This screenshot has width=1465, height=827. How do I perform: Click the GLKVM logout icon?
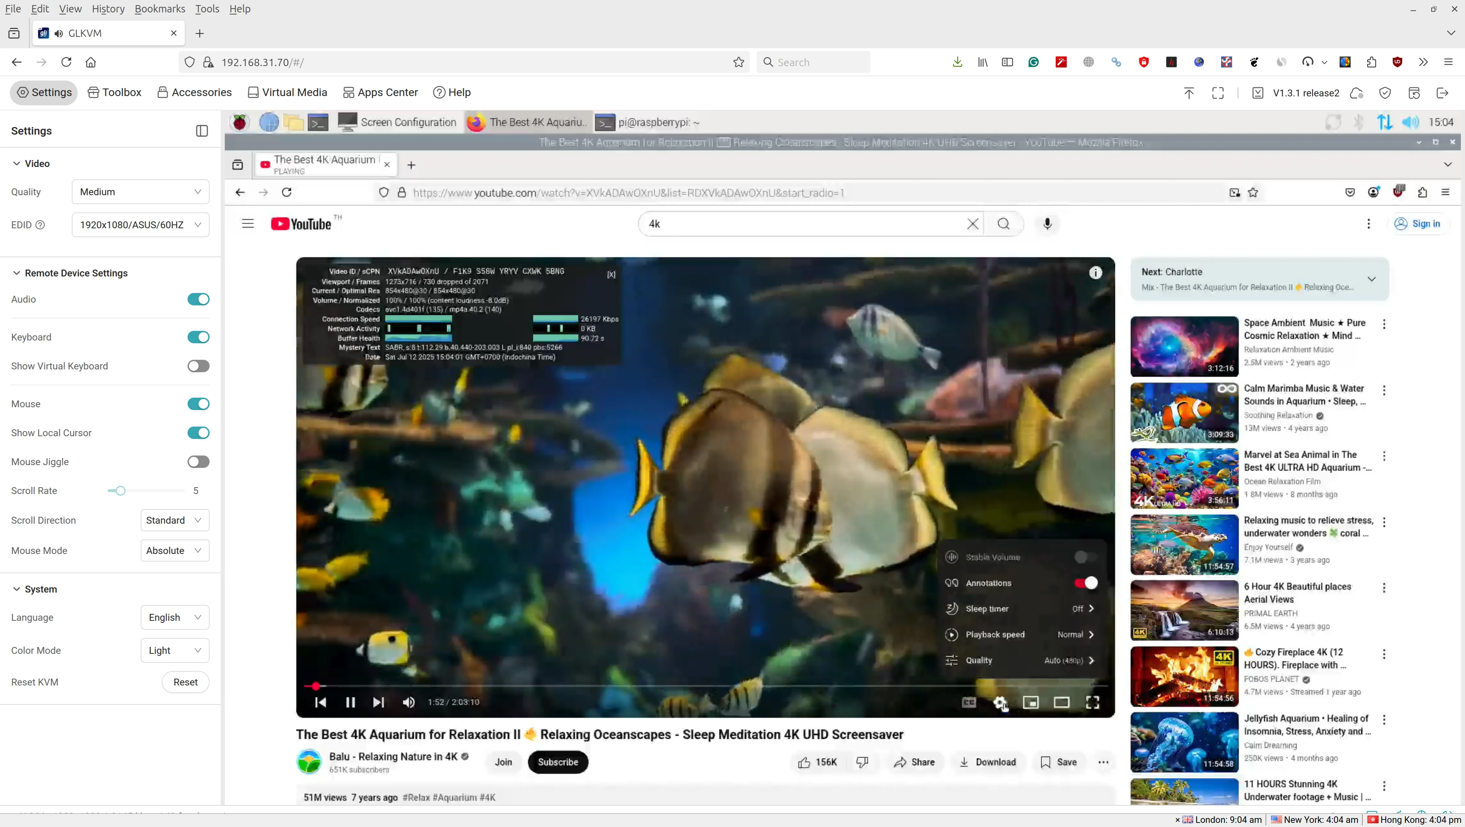(x=1442, y=93)
